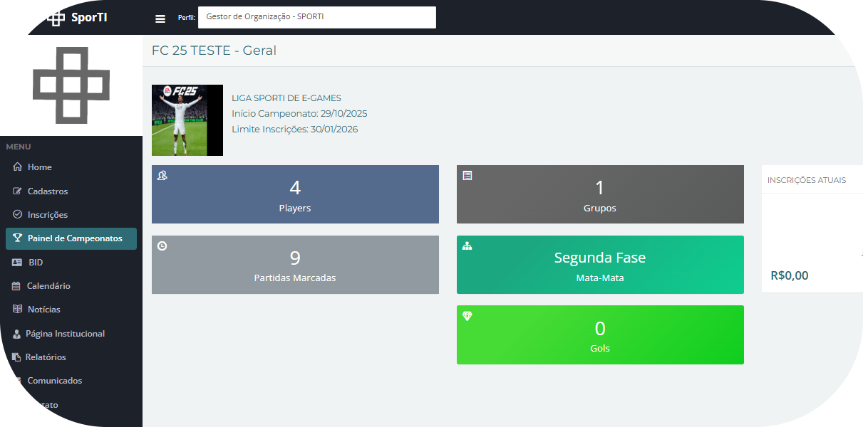This screenshot has width=863, height=427.
Task: Click the Players count card
Action: (x=295, y=194)
